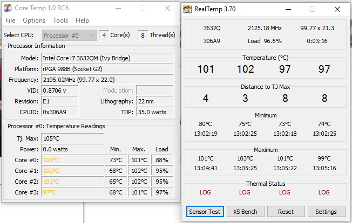
Task: Click Core #1 temperature field in Core Temp
Action: coord(72,171)
